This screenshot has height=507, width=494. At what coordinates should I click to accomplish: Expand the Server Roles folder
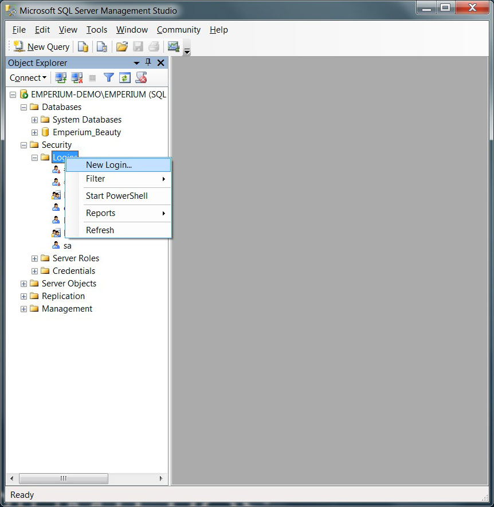pos(34,258)
